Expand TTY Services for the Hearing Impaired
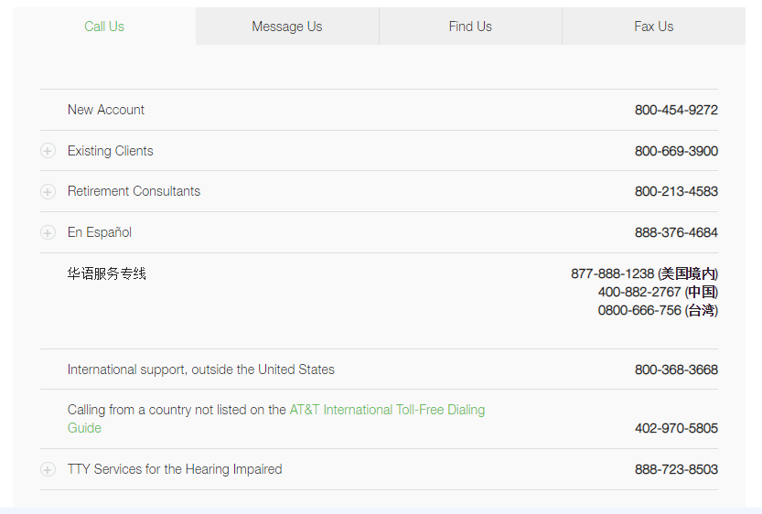 (x=48, y=469)
